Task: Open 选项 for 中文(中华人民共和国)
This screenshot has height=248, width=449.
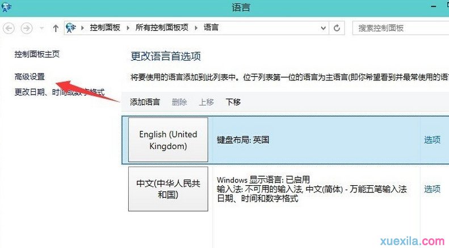Action: 432,189
